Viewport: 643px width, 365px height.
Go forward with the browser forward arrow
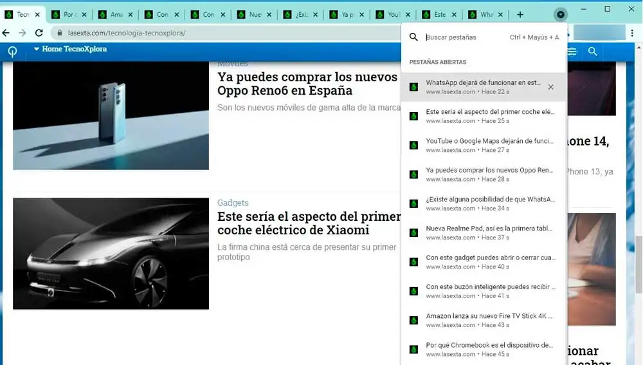(x=23, y=33)
